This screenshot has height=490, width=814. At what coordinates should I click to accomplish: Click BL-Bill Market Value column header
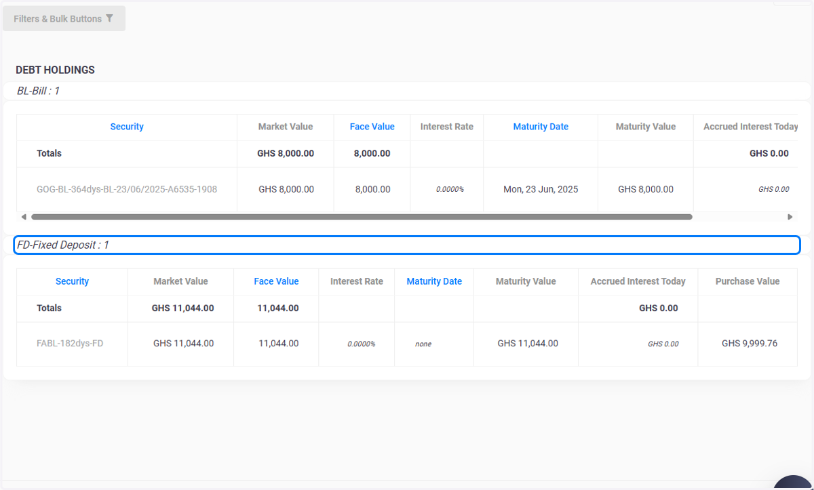[286, 127]
